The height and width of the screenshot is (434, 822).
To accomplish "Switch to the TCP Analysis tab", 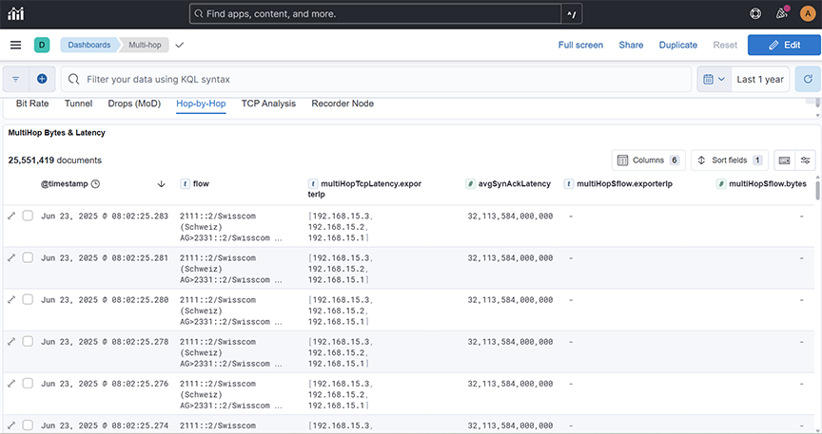I will [x=268, y=104].
